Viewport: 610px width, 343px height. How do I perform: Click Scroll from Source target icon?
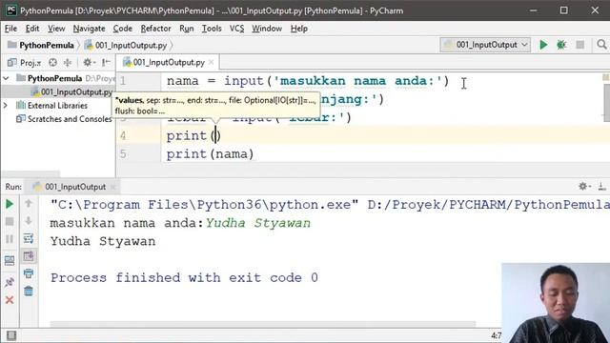[x=53, y=62]
